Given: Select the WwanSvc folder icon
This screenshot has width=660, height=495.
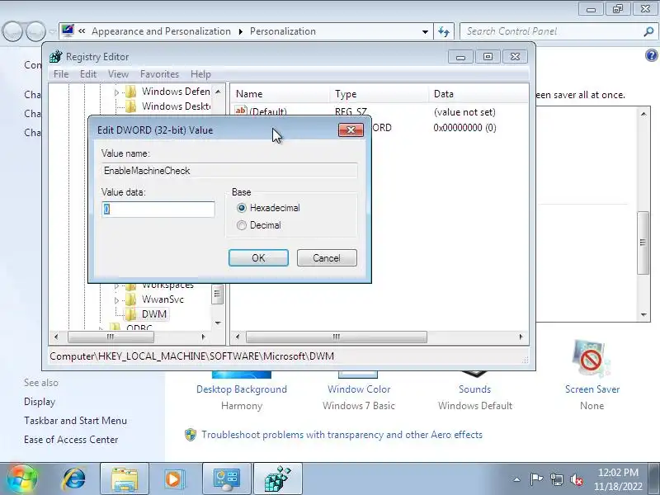Looking at the screenshot, I should pos(131,299).
